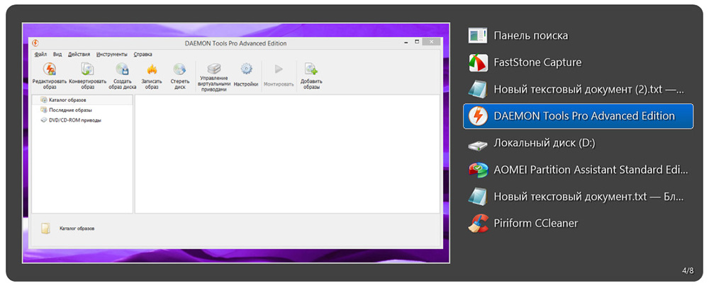
Task: Open the Файл menu
Action: click(40, 54)
